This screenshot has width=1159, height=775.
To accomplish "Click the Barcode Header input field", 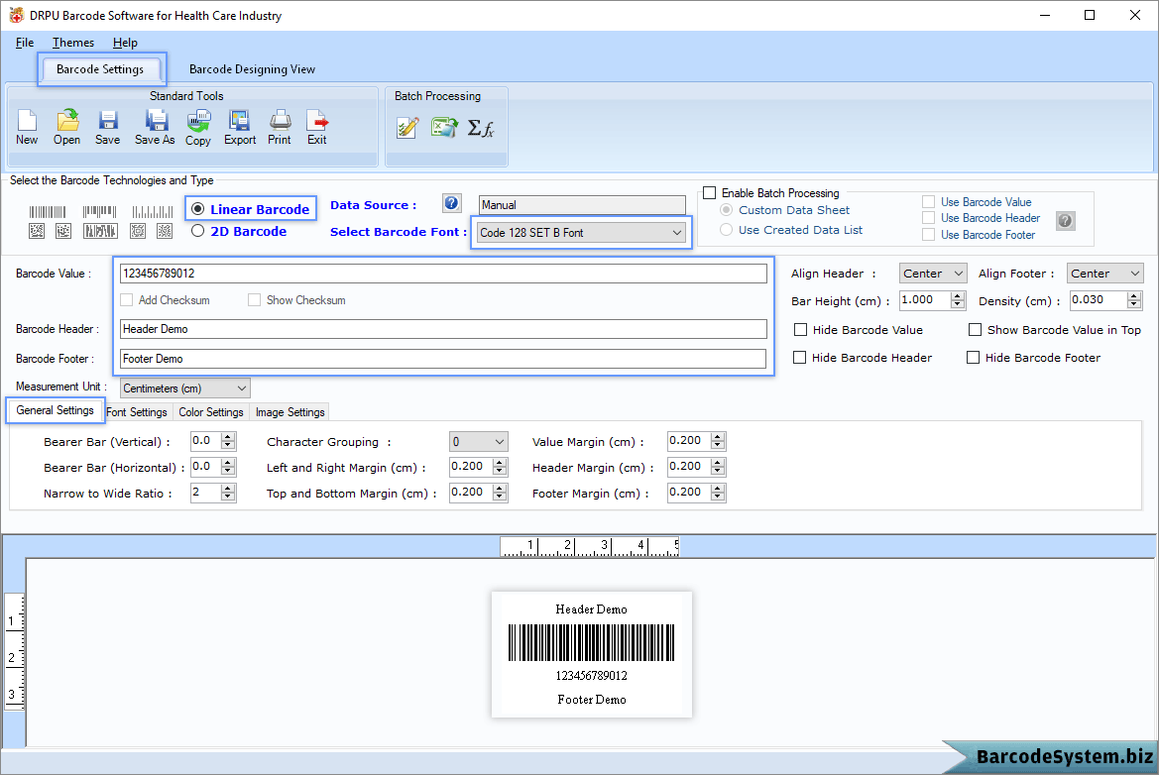I will tap(443, 329).
